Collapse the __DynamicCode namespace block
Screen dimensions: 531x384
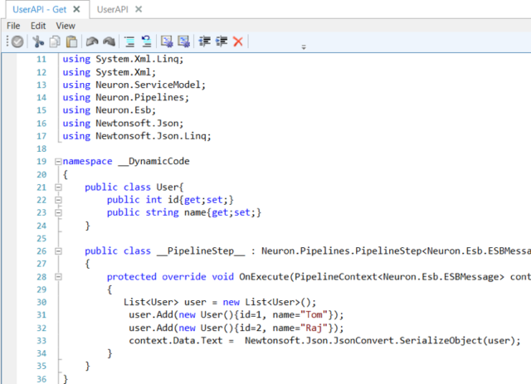[58, 162]
